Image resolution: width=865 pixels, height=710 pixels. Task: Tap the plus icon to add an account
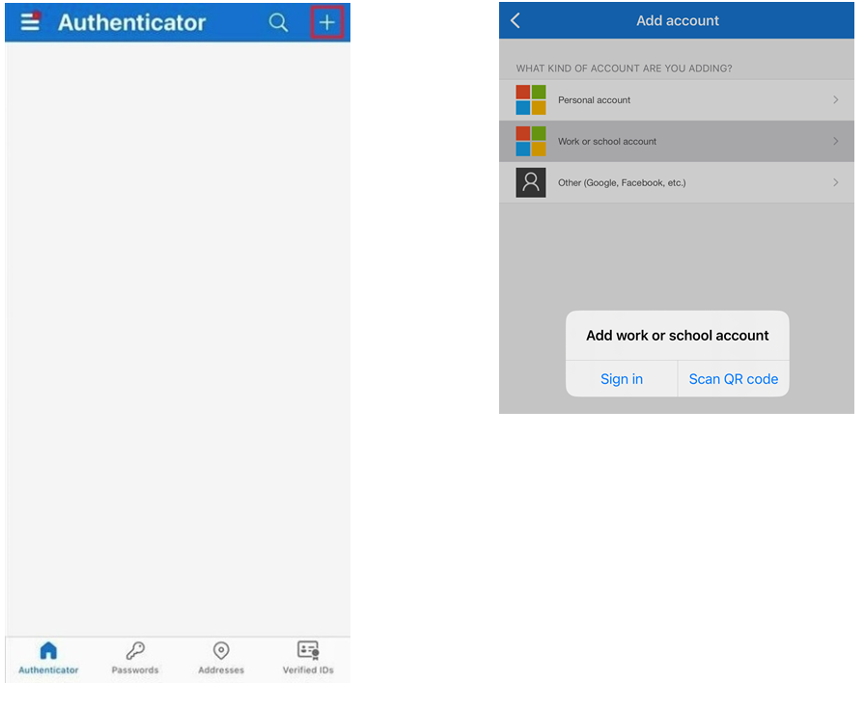(327, 22)
